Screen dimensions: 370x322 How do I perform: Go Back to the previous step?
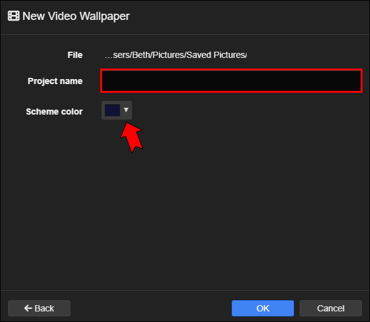tap(39, 308)
